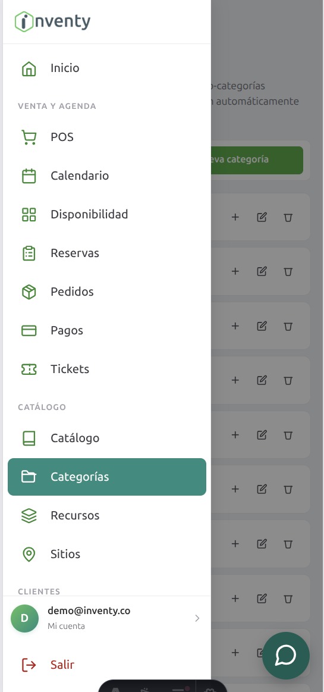Select the Categorías menu item
Viewport: 324px width, 692px height.
(x=107, y=477)
